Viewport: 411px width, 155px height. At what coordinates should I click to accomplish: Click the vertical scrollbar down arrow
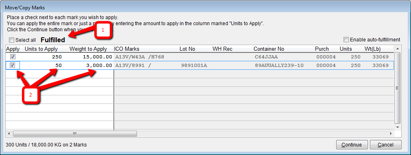[398, 127]
